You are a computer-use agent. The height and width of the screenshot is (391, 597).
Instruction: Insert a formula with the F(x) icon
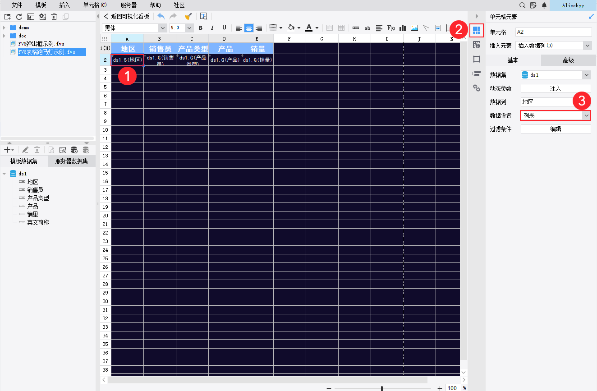[391, 28]
